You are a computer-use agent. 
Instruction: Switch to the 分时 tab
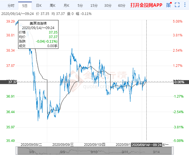pos(11,5)
